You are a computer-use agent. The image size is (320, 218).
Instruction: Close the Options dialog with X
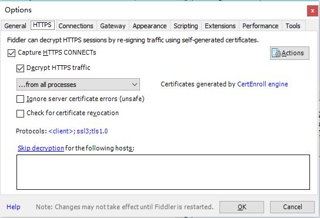(312, 11)
